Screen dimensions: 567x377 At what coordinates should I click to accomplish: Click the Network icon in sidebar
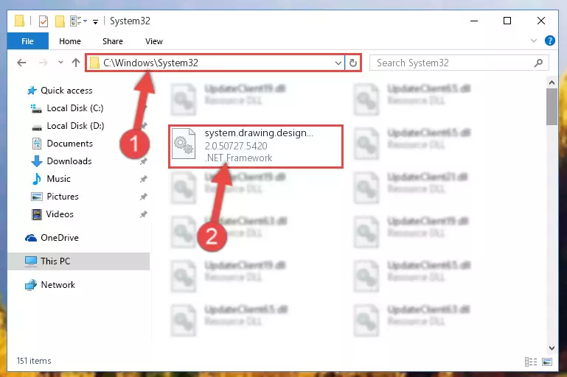point(31,285)
